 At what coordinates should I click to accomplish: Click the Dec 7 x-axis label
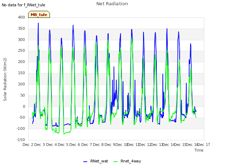click(86, 145)
